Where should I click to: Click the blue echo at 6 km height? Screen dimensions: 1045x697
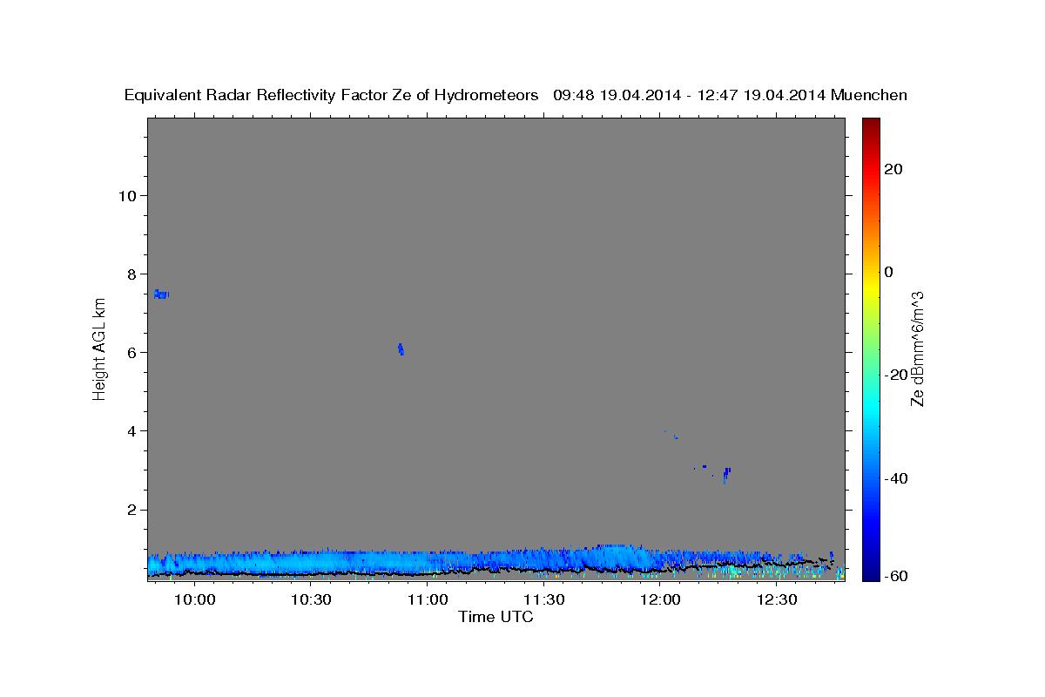pyautogui.click(x=401, y=348)
